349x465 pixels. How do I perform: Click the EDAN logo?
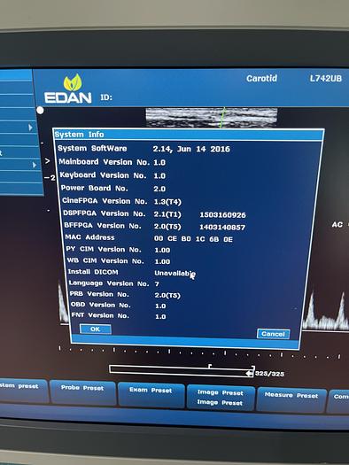[x=68, y=89]
